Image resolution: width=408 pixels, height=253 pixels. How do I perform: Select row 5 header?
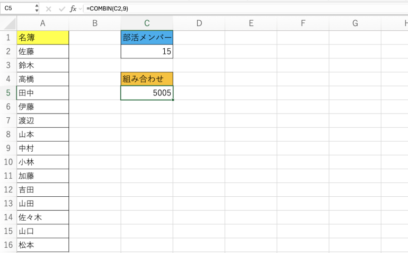click(x=8, y=93)
